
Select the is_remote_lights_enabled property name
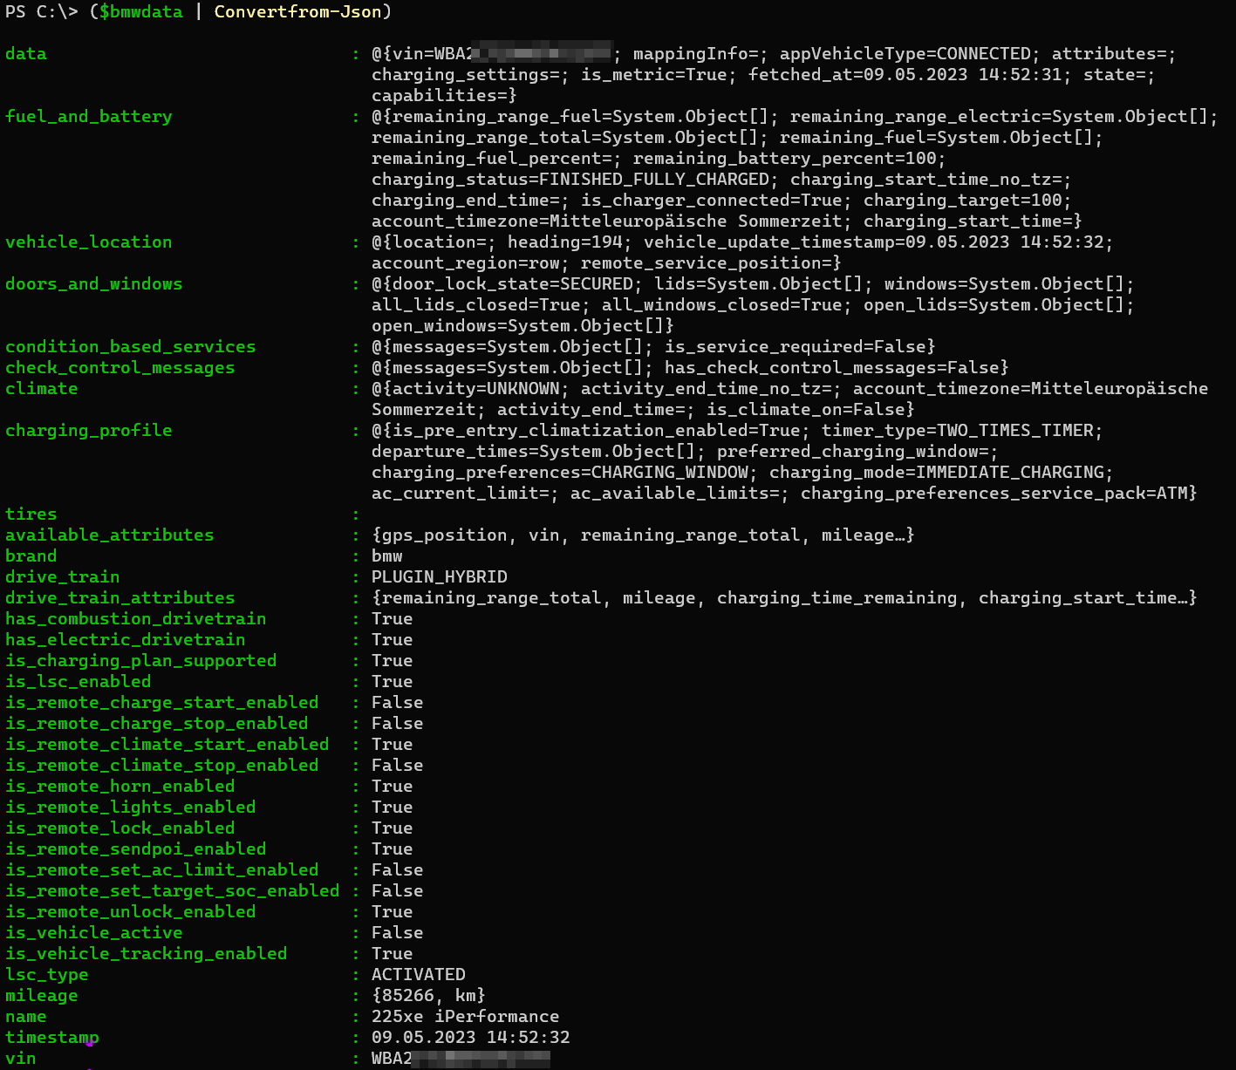pyautogui.click(x=131, y=807)
